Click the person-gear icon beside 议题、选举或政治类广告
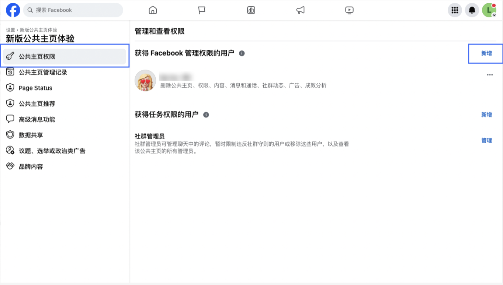Viewport: 503px width, 285px height. [x=10, y=151]
